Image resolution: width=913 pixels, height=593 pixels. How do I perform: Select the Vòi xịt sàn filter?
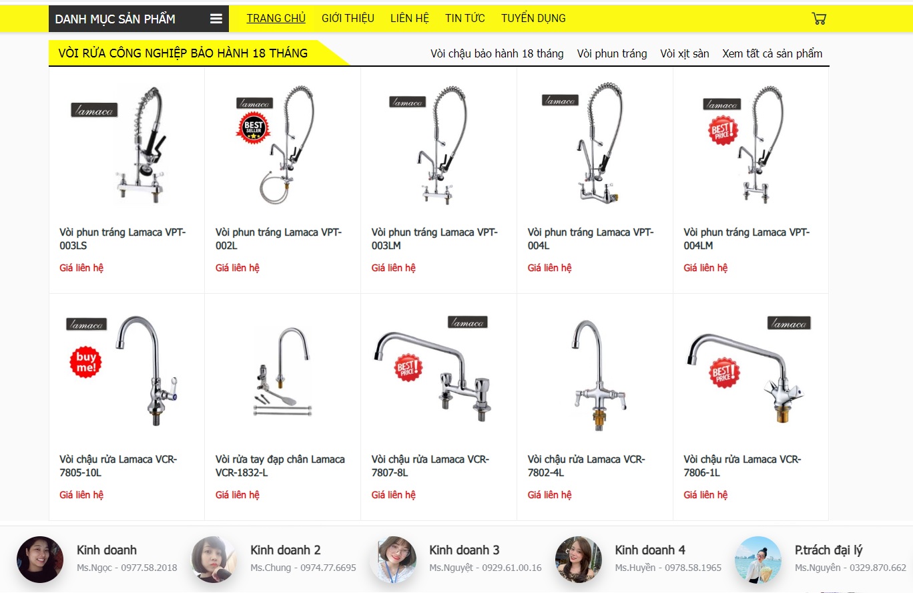point(685,53)
